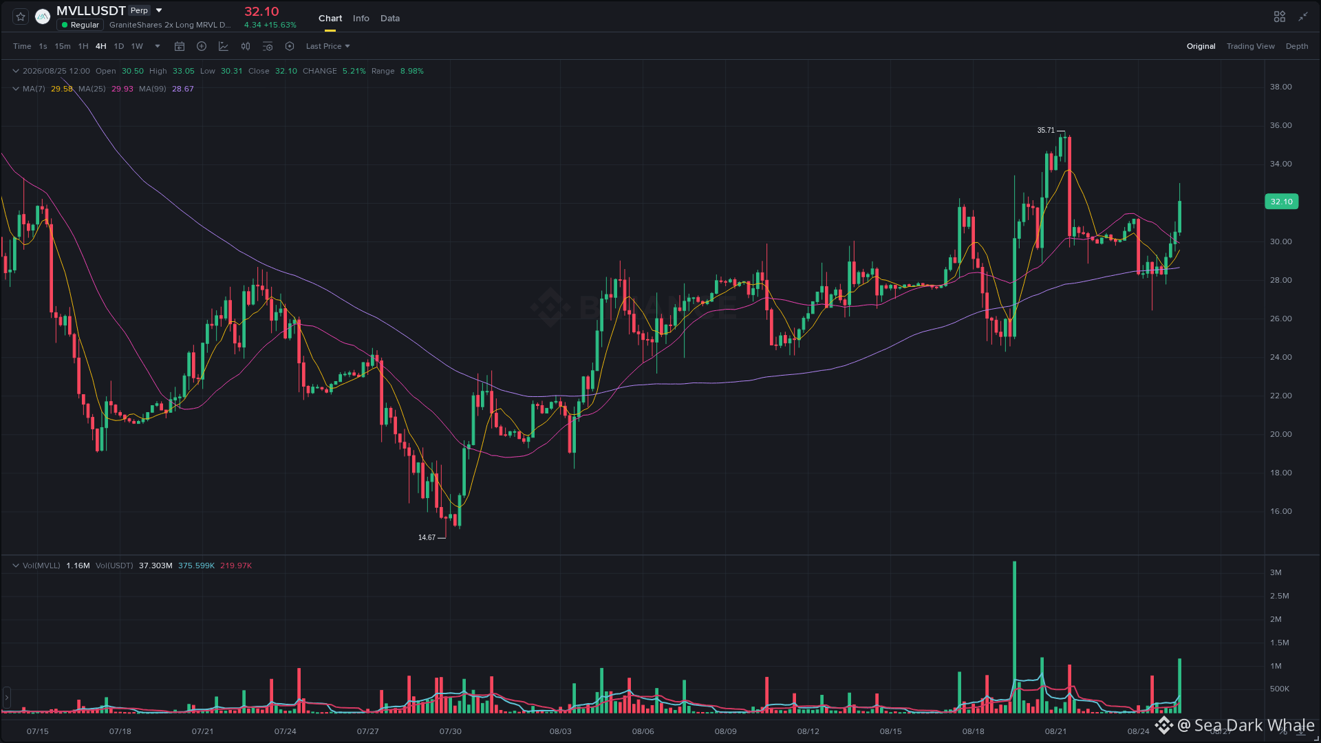Click the tallest green volume bar
This screenshot has width=1321, height=743.
click(x=1014, y=637)
